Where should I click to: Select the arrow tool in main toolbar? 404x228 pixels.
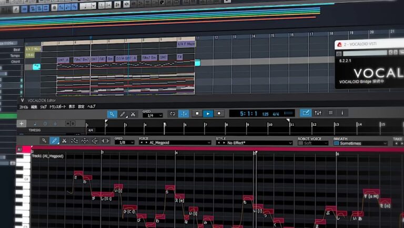[x=112, y=113]
